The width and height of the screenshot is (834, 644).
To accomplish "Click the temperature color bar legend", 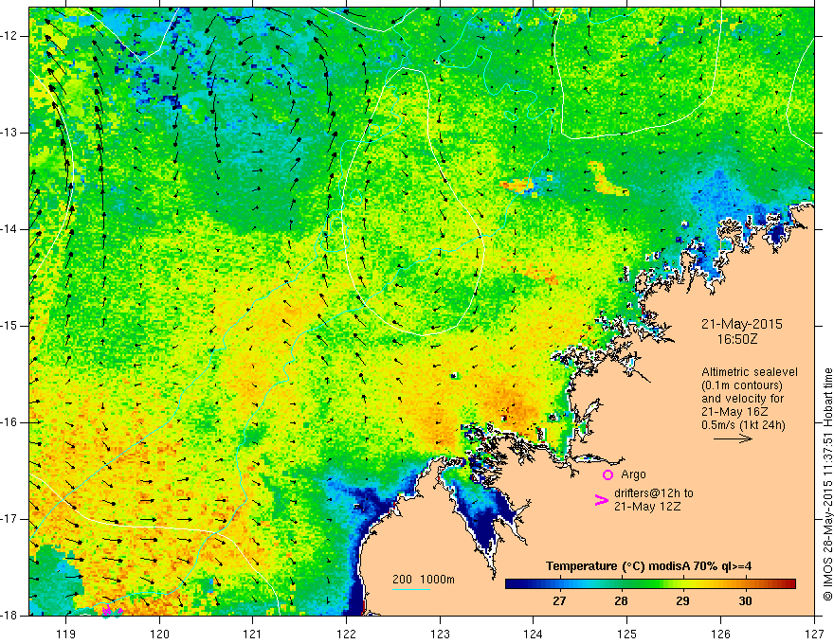I will [x=650, y=583].
